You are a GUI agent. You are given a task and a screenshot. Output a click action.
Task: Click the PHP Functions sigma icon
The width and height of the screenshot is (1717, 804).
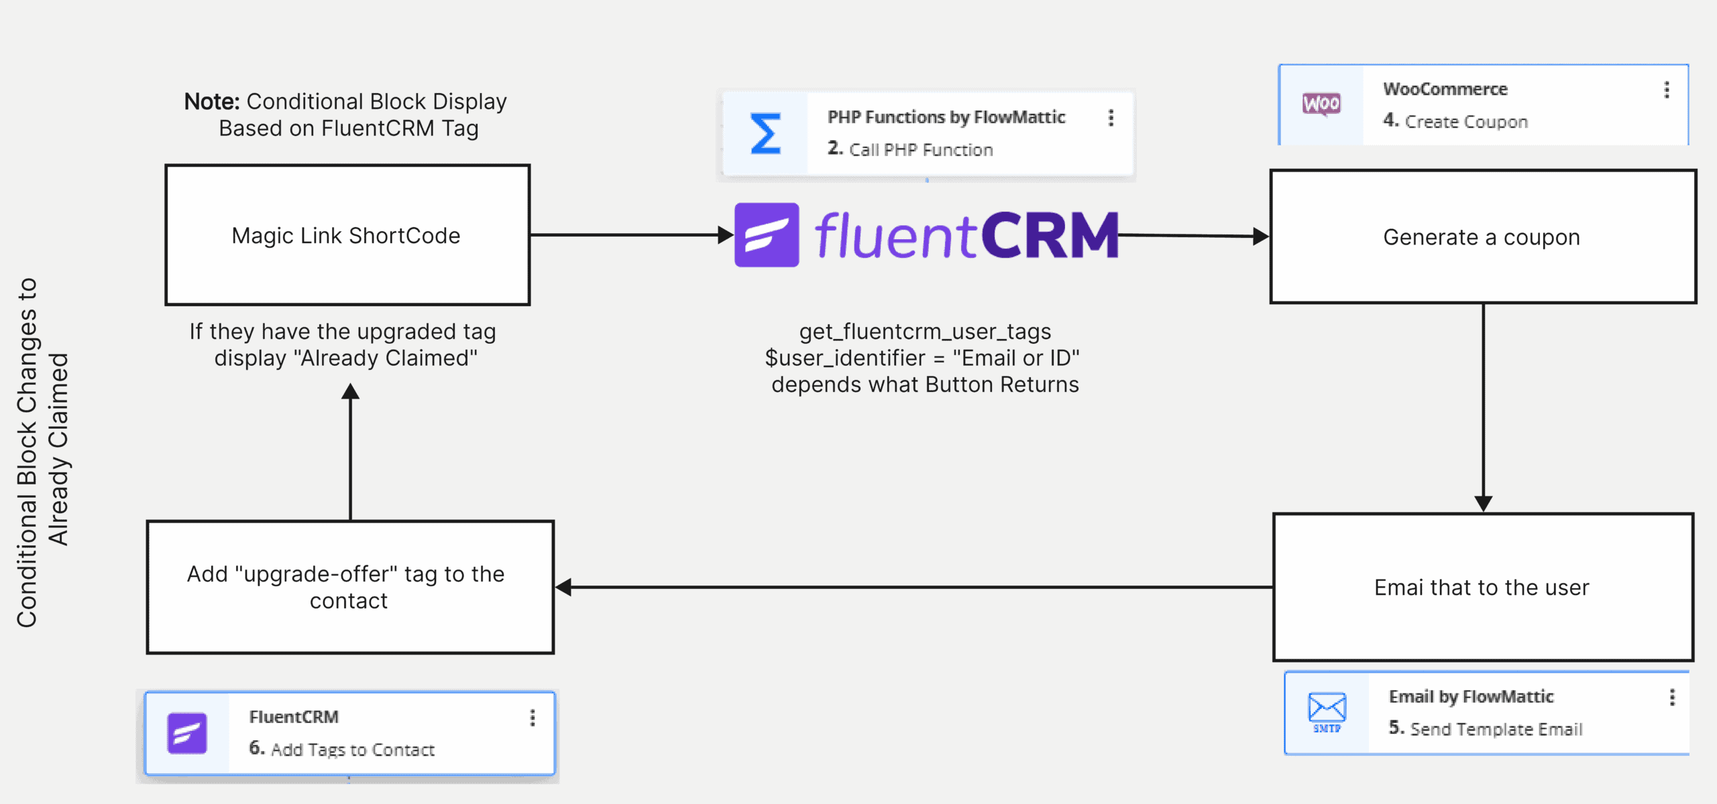point(765,134)
